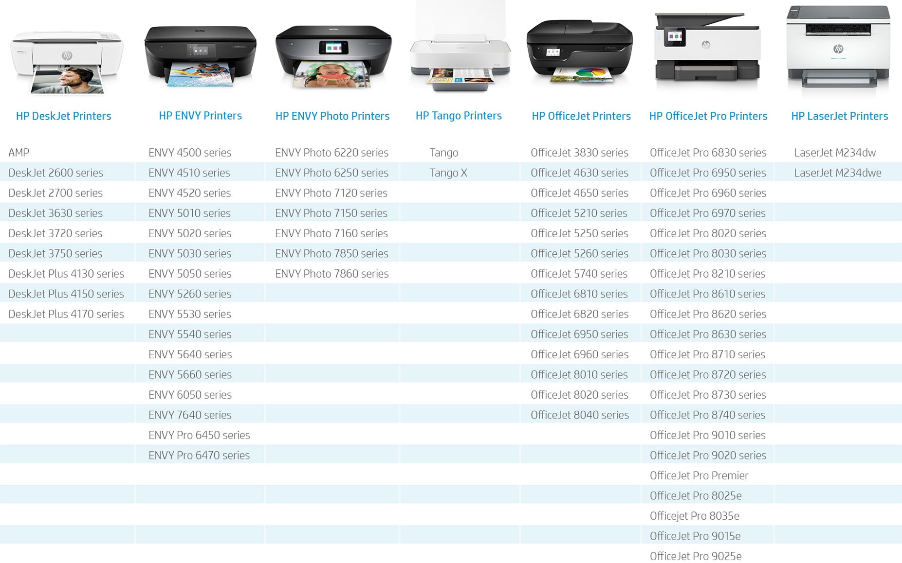
Task: Select OfficeJet 6820 series
Action: click(x=580, y=314)
